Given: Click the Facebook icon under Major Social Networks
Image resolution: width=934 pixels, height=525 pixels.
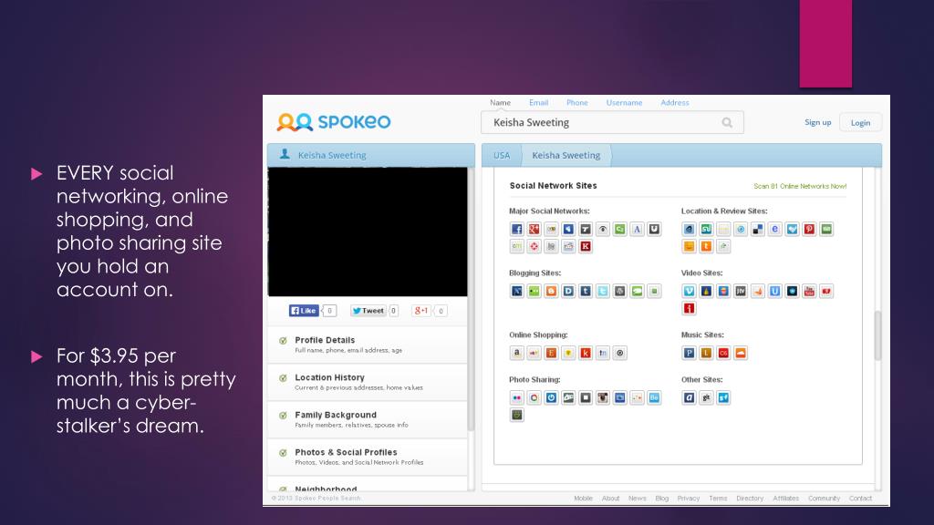Looking at the screenshot, I should point(516,229).
